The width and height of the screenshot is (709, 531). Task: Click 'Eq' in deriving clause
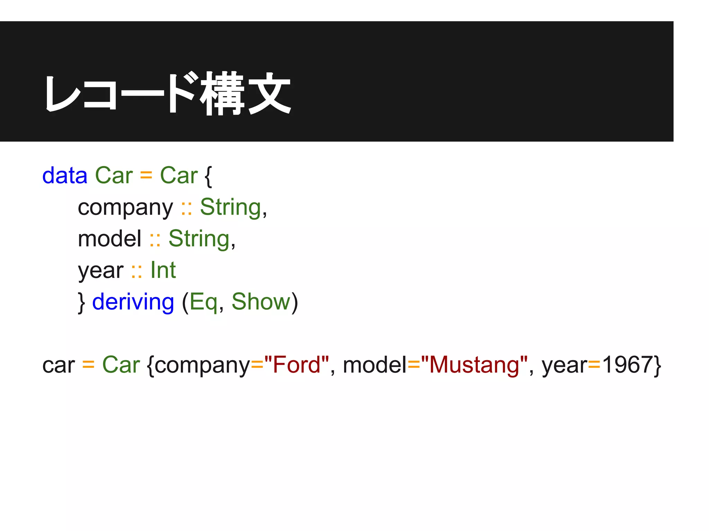pos(204,302)
